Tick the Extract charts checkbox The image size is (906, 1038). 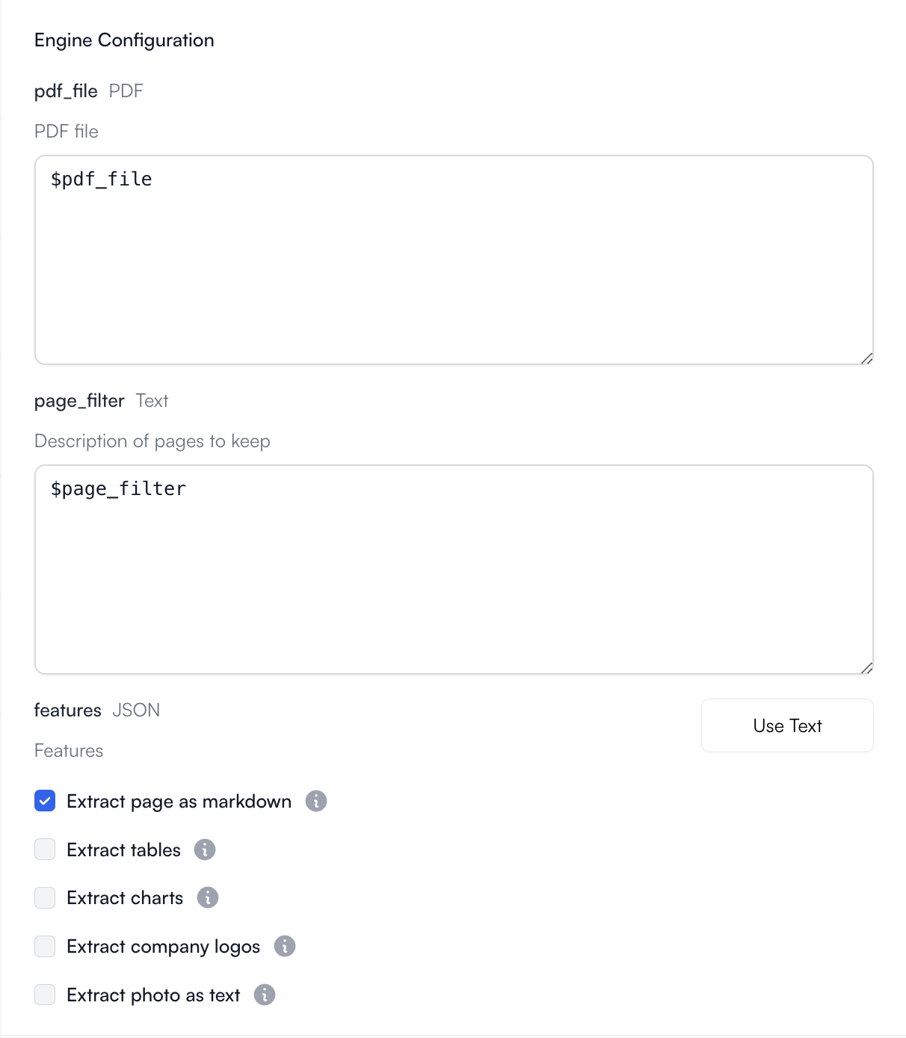(45, 897)
